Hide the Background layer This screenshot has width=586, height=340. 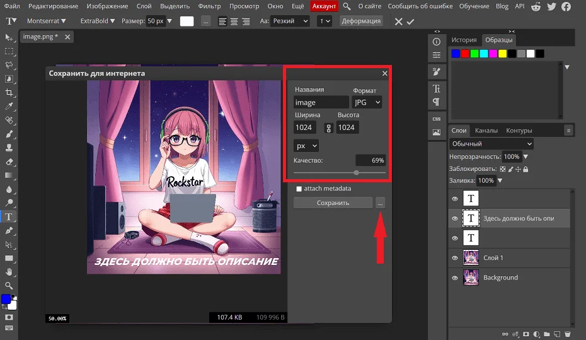click(x=455, y=278)
